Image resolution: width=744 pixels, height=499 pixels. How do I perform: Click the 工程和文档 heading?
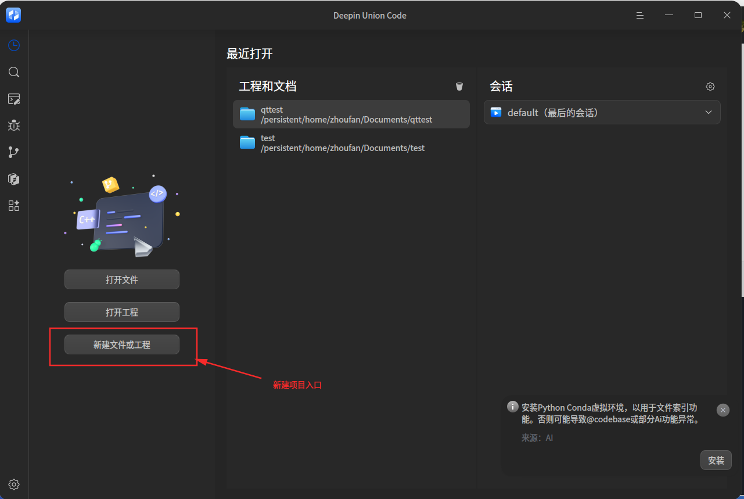click(x=268, y=87)
